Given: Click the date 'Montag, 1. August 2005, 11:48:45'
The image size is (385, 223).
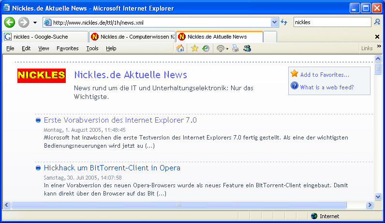Looking at the screenshot, I should click(x=85, y=130).
